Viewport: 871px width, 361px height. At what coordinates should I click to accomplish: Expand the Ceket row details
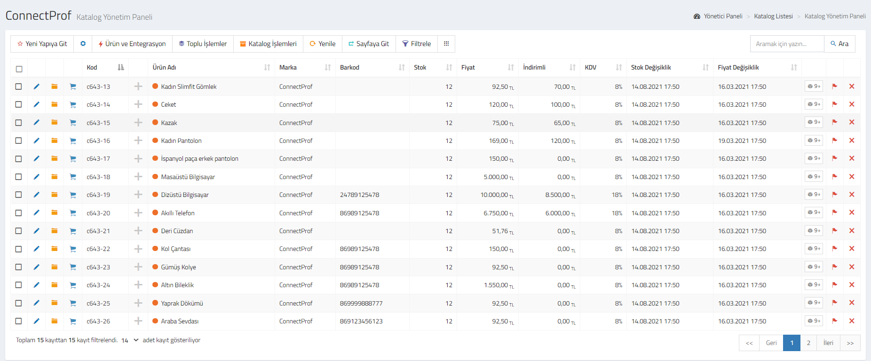[138, 104]
